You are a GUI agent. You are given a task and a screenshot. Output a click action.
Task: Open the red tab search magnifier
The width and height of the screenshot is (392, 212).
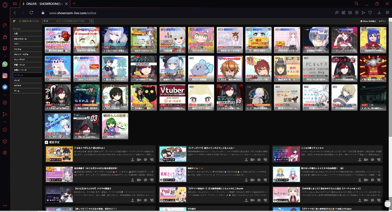356,4
